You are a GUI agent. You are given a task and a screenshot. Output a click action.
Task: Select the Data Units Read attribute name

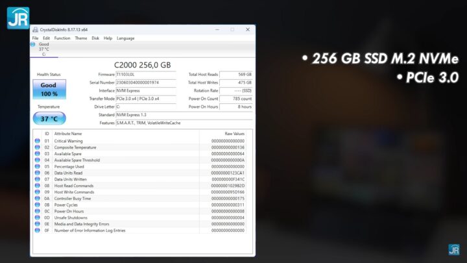(x=68, y=173)
